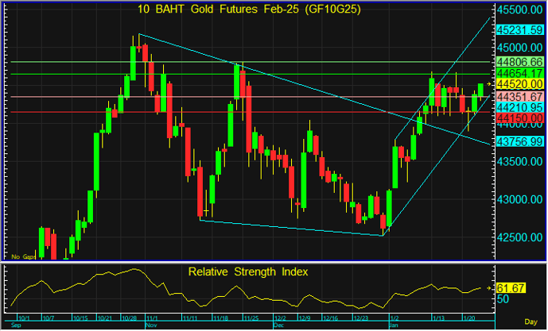Select the red 44150.00 price label
The width and height of the screenshot is (548, 331).
point(519,118)
